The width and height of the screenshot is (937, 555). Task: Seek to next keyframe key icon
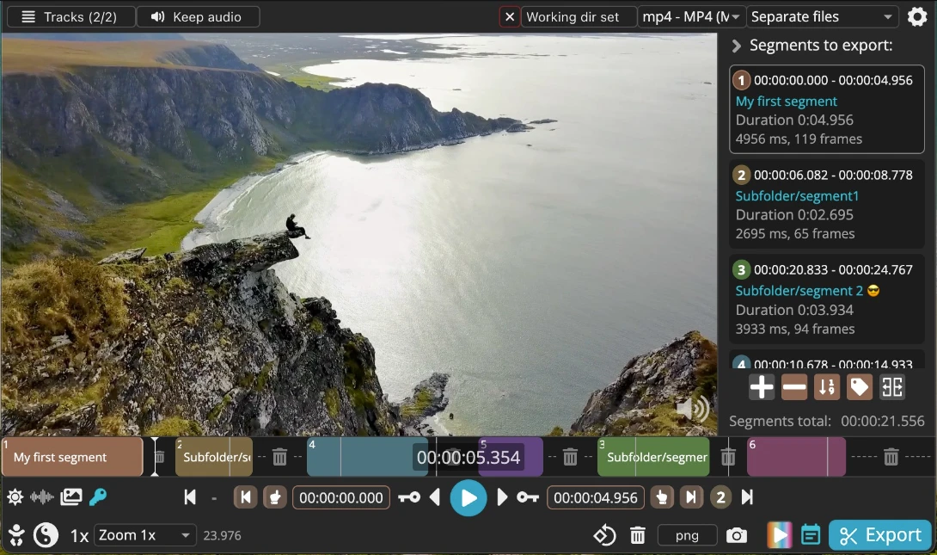[x=528, y=497]
